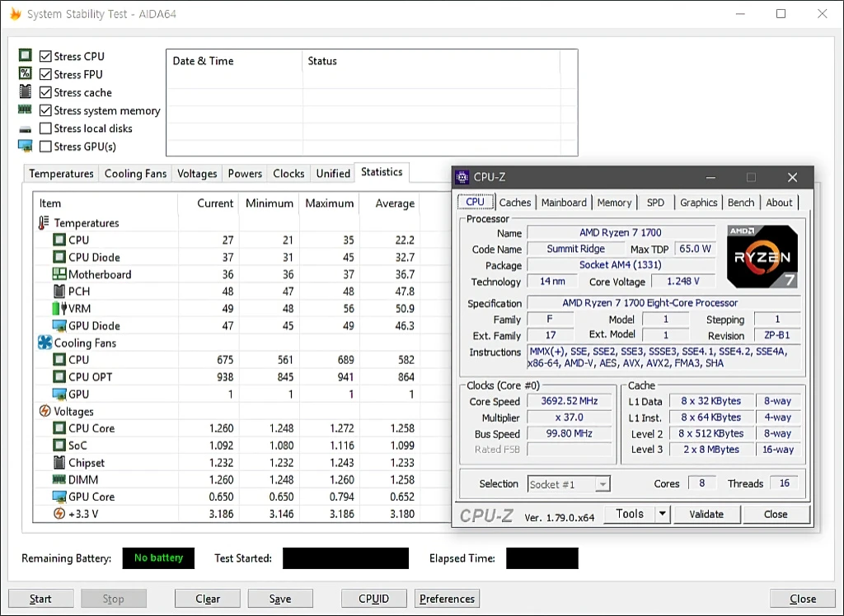Open the CPU-Z Tools dropdown arrow
This screenshot has width=844, height=616.
[663, 514]
